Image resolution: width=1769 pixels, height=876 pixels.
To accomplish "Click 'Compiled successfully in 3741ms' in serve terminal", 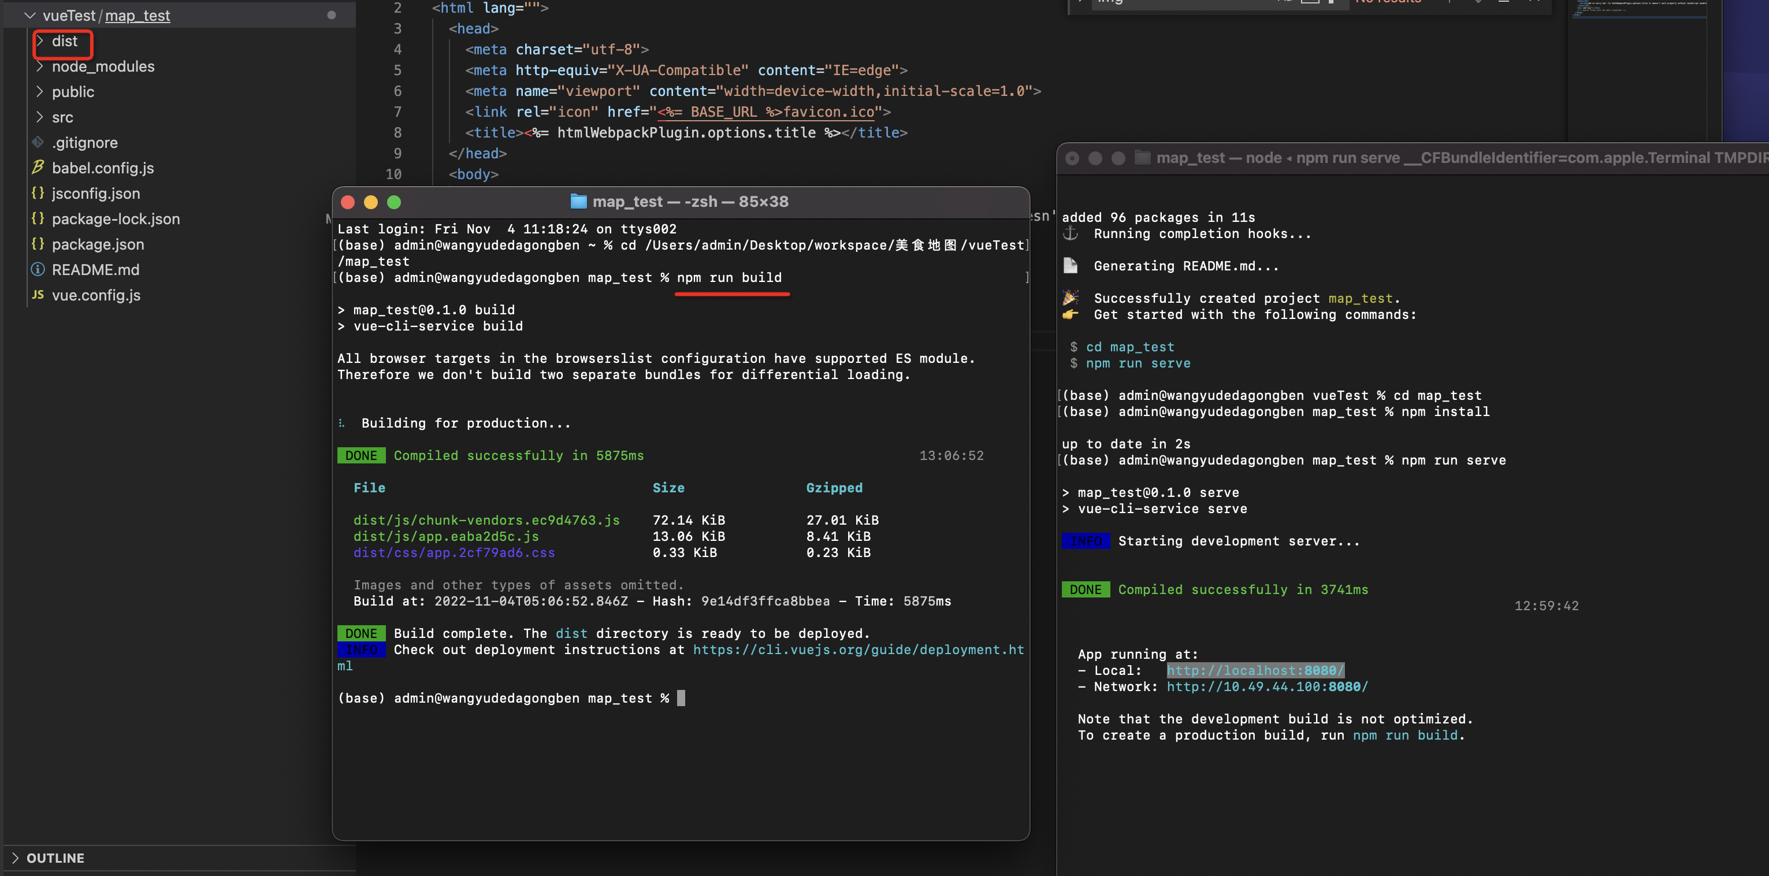I will click(1243, 589).
